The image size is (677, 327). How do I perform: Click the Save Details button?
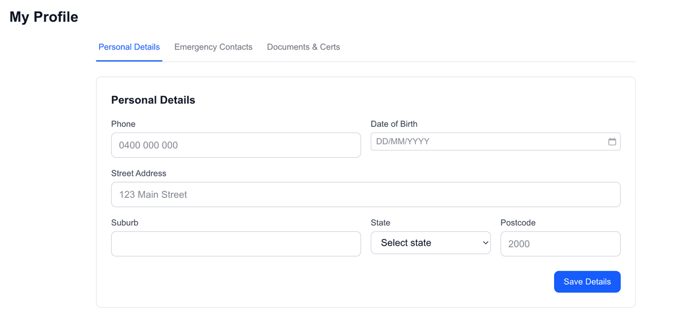587,281
